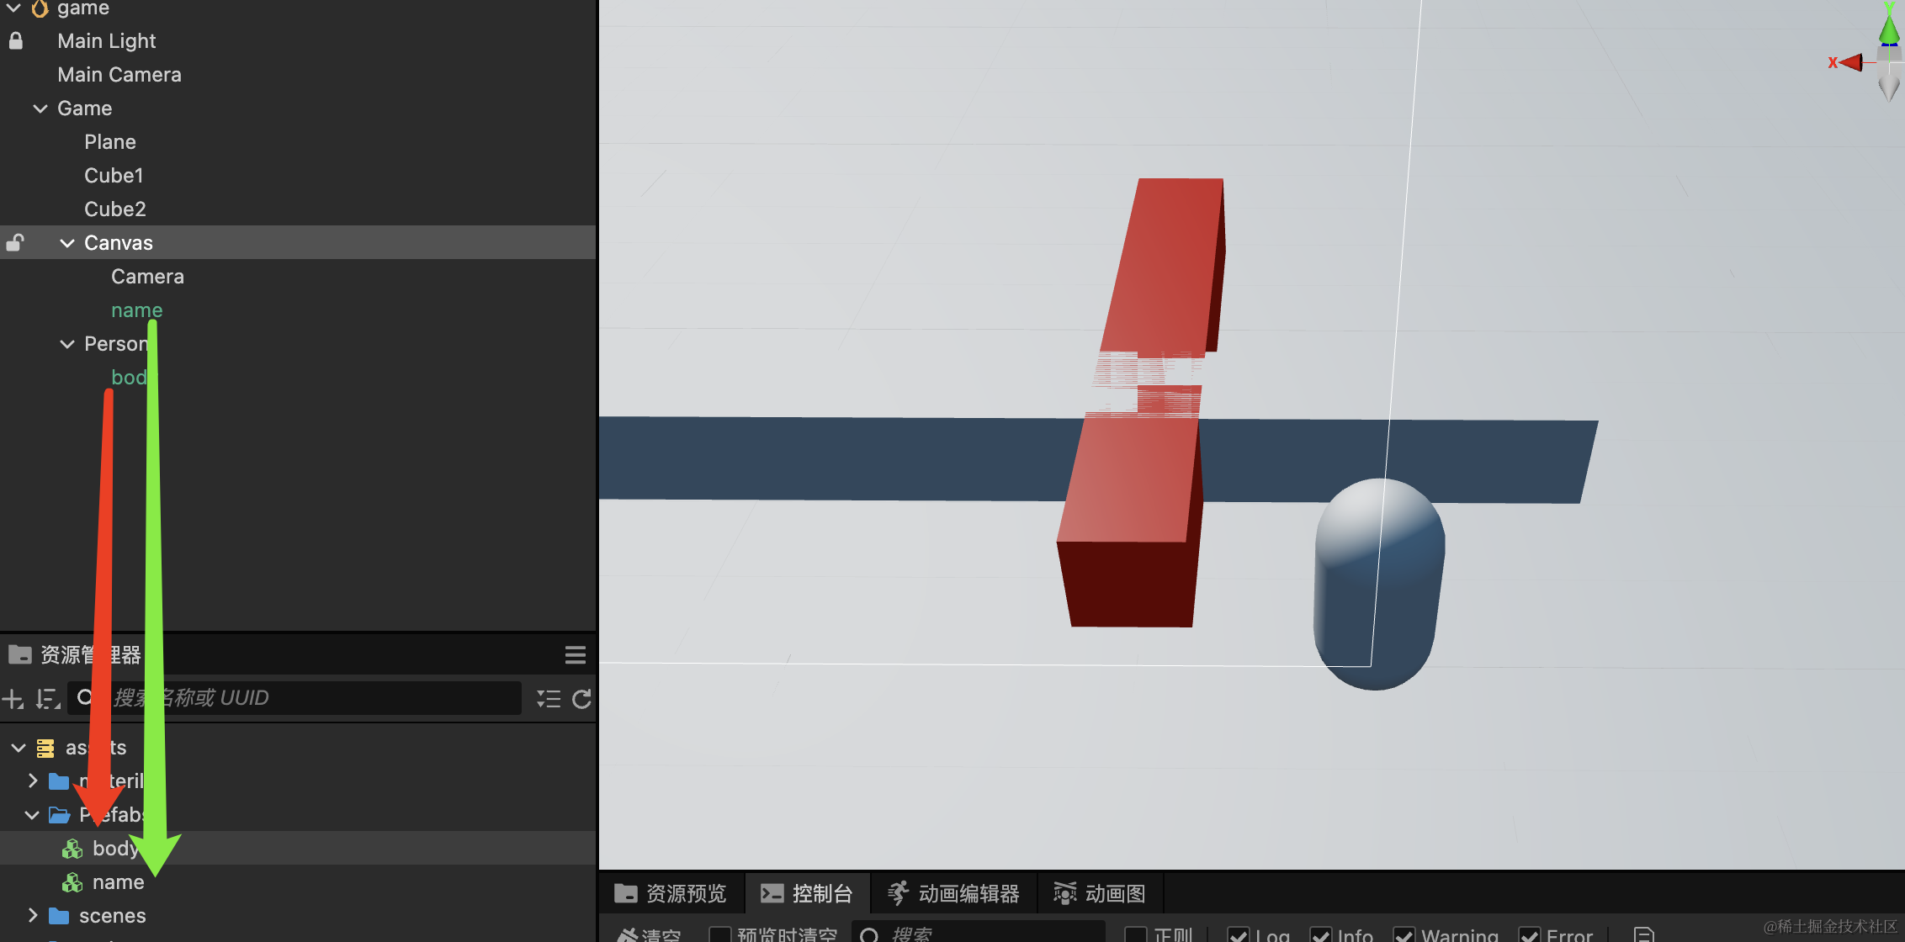Collapse the Game node in hierarchy

40,108
